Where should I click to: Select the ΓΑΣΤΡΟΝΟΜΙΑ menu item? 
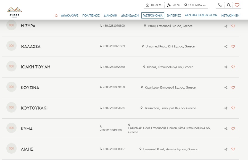coord(152,15)
